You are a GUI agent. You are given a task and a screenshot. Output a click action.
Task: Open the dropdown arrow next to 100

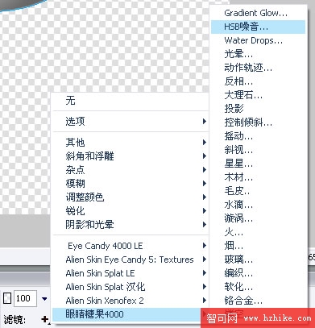[x=44, y=298]
